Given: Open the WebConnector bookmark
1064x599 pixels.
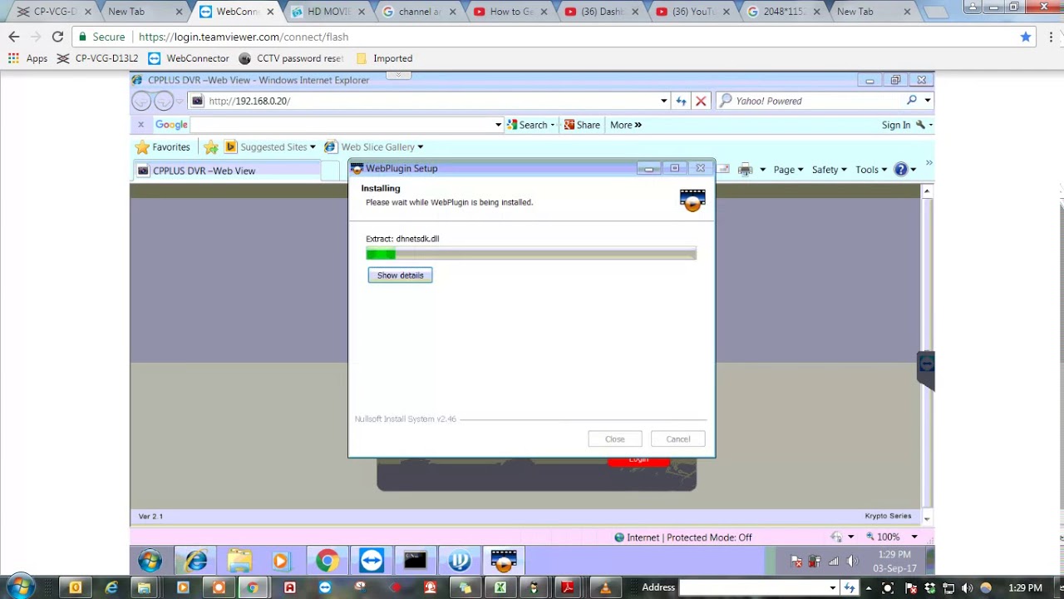Looking at the screenshot, I should tap(189, 58).
